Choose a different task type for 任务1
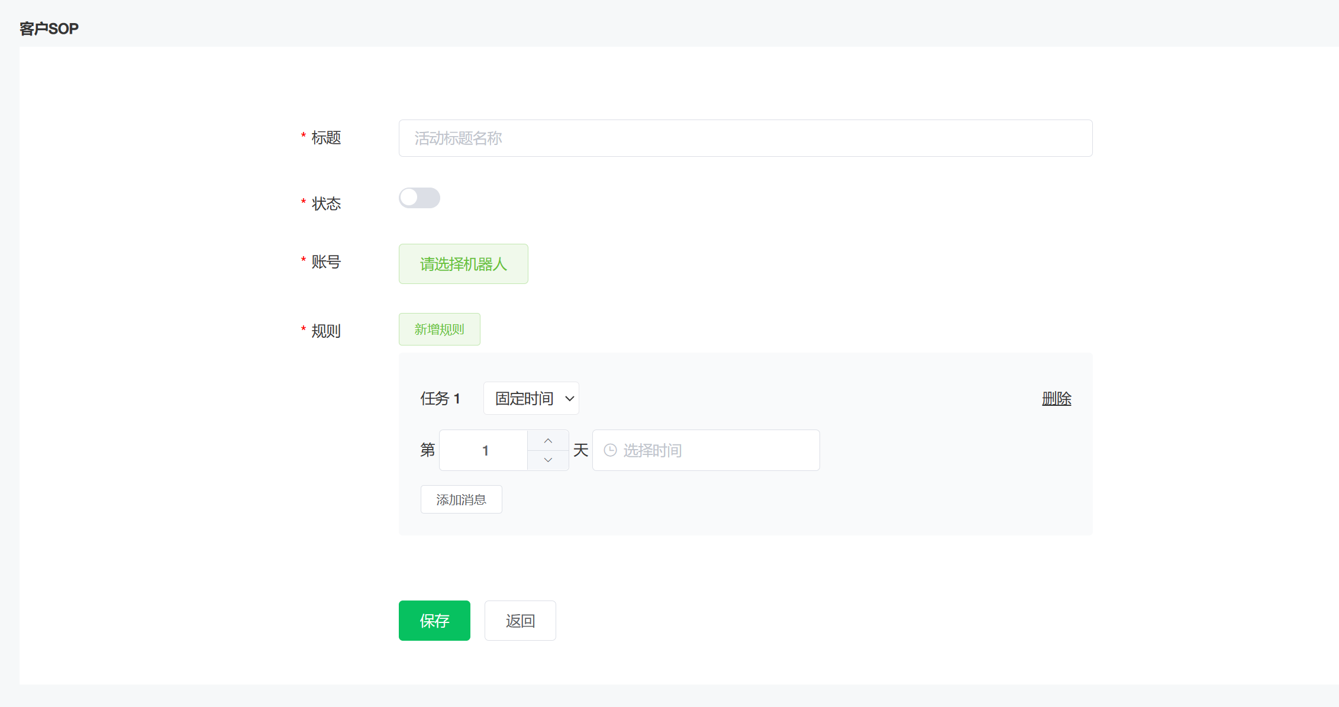1339x707 pixels. tap(530, 398)
